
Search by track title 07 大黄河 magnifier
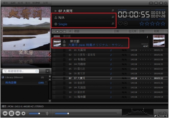(113, 11)
